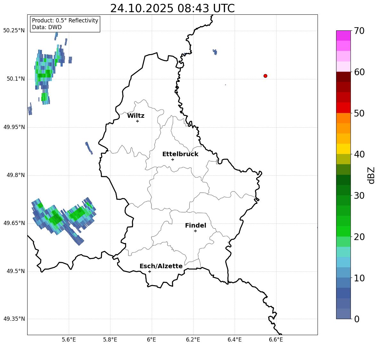Click the Data: DWD text
The width and height of the screenshot is (379, 346).
[x=47, y=27]
